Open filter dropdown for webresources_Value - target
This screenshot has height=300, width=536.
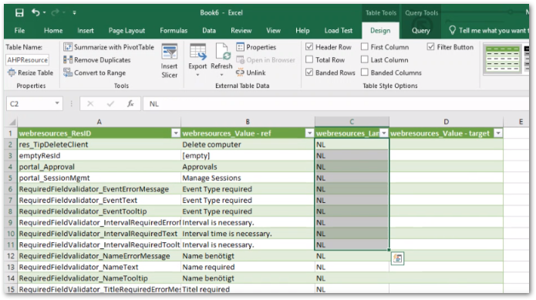(x=498, y=133)
